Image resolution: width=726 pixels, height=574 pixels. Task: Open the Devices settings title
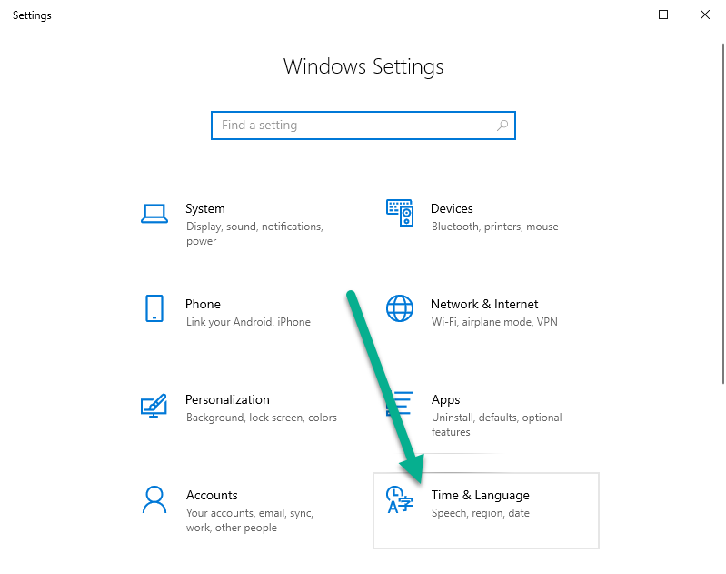pyautogui.click(x=452, y=208)
